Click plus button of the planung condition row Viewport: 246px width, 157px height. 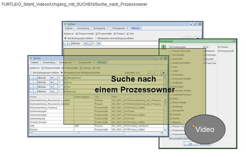(x=35, y=91)
